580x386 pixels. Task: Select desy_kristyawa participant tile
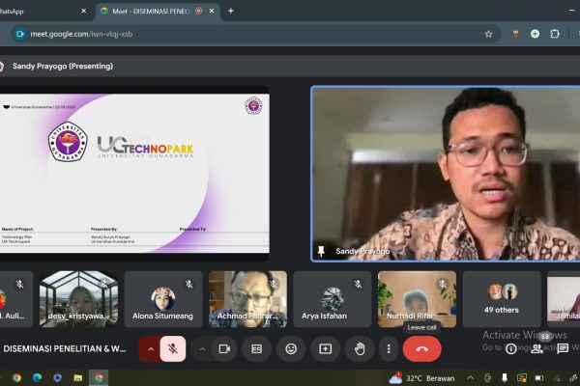[79, 299]
